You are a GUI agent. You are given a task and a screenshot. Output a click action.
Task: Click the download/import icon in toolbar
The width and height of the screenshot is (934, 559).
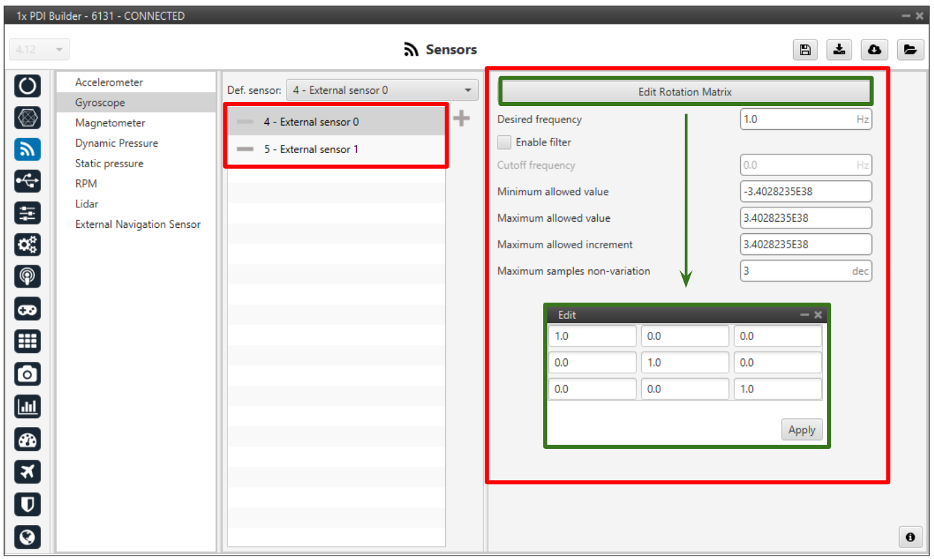click(x=839, y=50)
